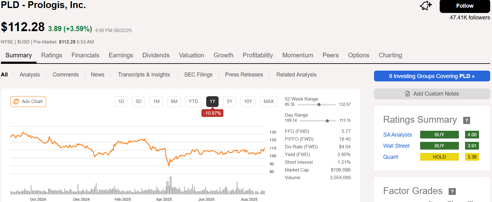
Task: Open the Charting tab
Action: coord(390,55)
